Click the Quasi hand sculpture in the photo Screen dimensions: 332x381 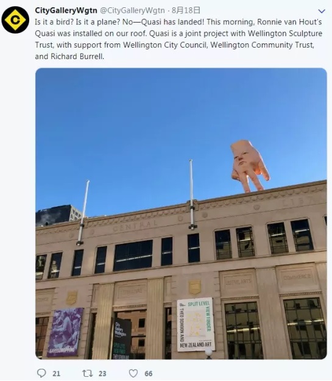pos(249,166)
